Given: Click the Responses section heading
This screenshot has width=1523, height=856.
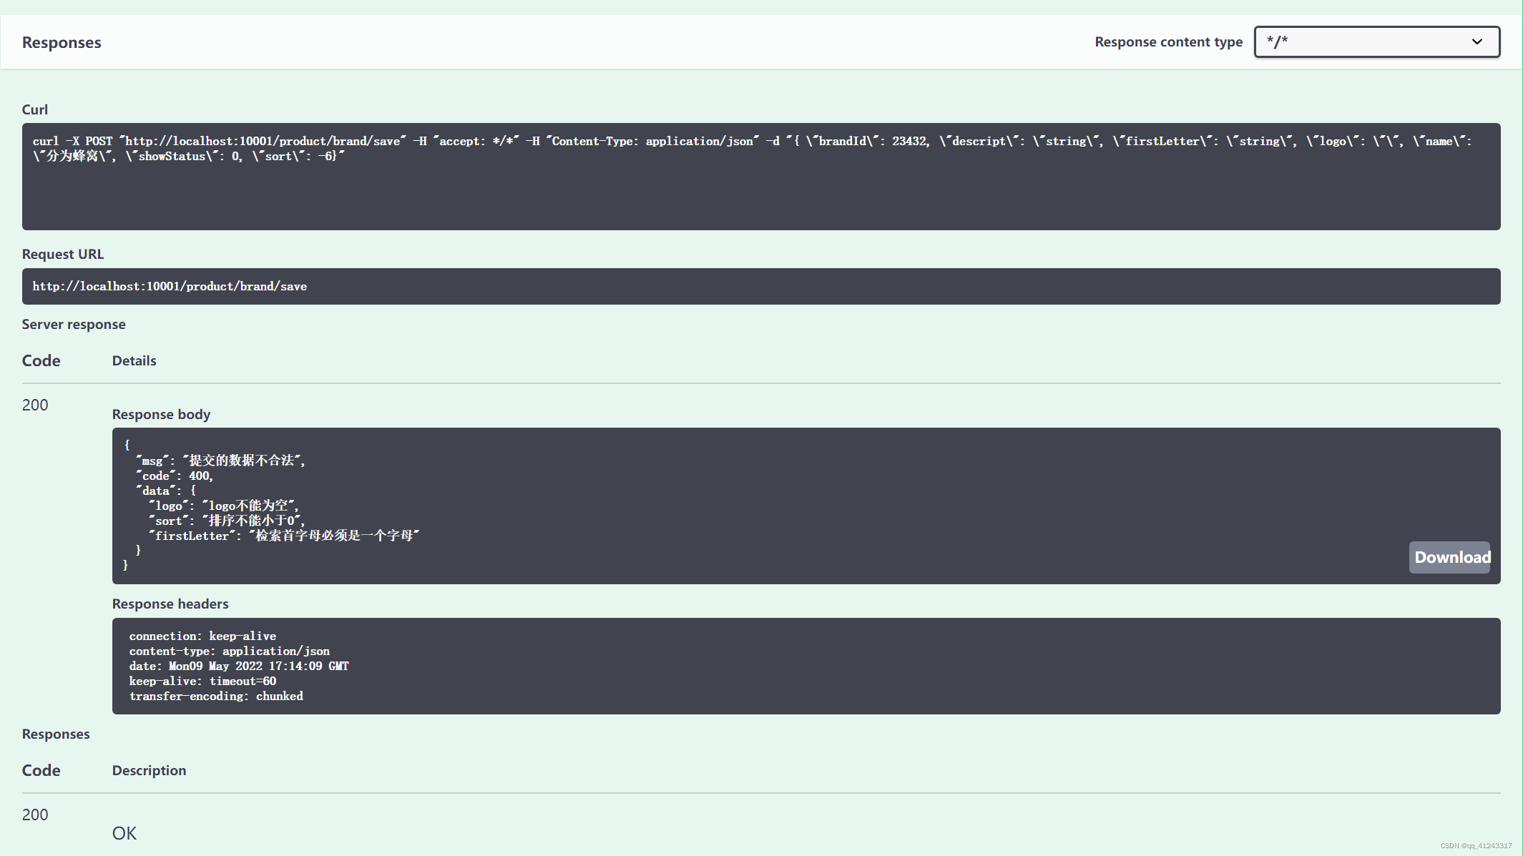Looking at the screenshot, I should [62, 42].
